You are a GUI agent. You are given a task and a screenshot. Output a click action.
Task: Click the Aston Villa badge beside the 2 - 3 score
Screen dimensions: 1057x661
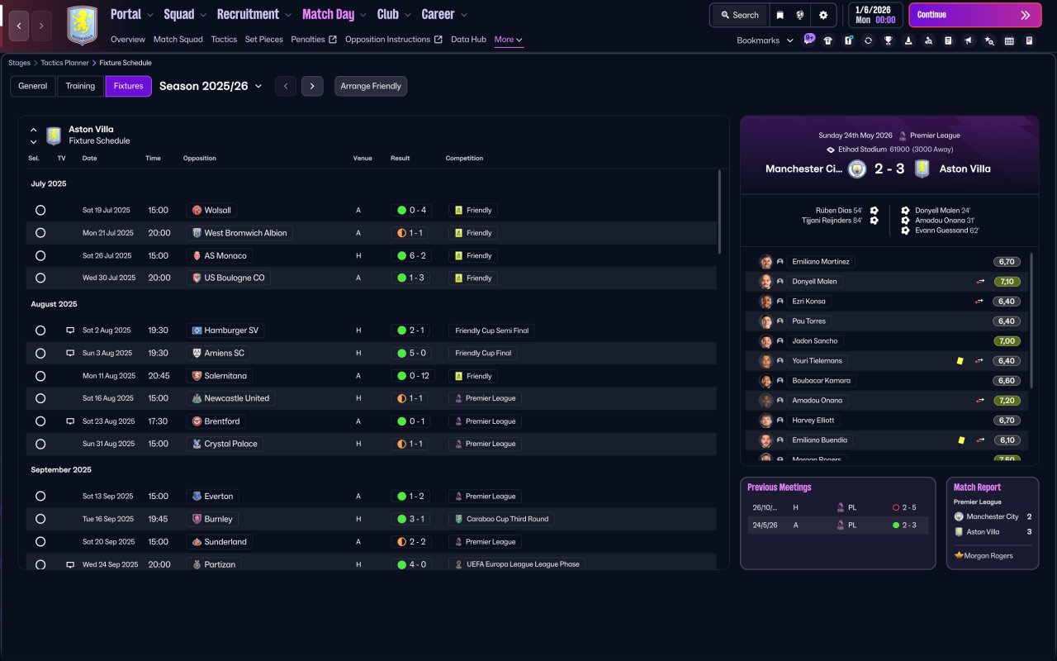(922, 169)
